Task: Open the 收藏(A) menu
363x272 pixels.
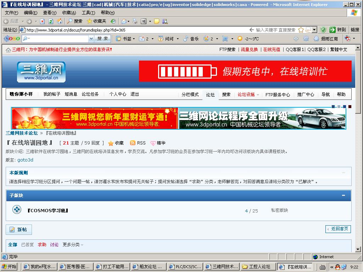Action: [x=69, y=13]
